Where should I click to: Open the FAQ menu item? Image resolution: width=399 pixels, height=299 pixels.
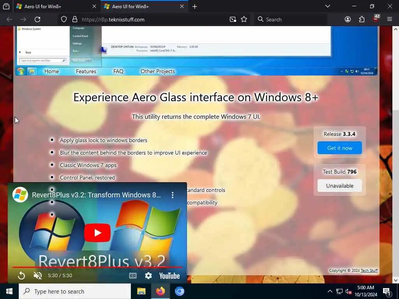pyautogui.click(x=118, y=72)
